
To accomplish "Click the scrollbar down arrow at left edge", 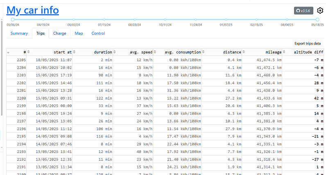I will [x=2, y=147].
